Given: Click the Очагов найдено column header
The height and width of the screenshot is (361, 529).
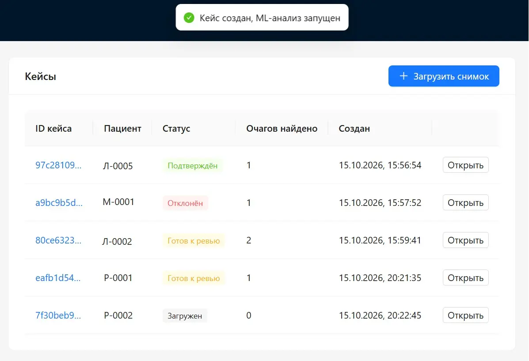Looking at the screenshot, I should click(282, 129).
